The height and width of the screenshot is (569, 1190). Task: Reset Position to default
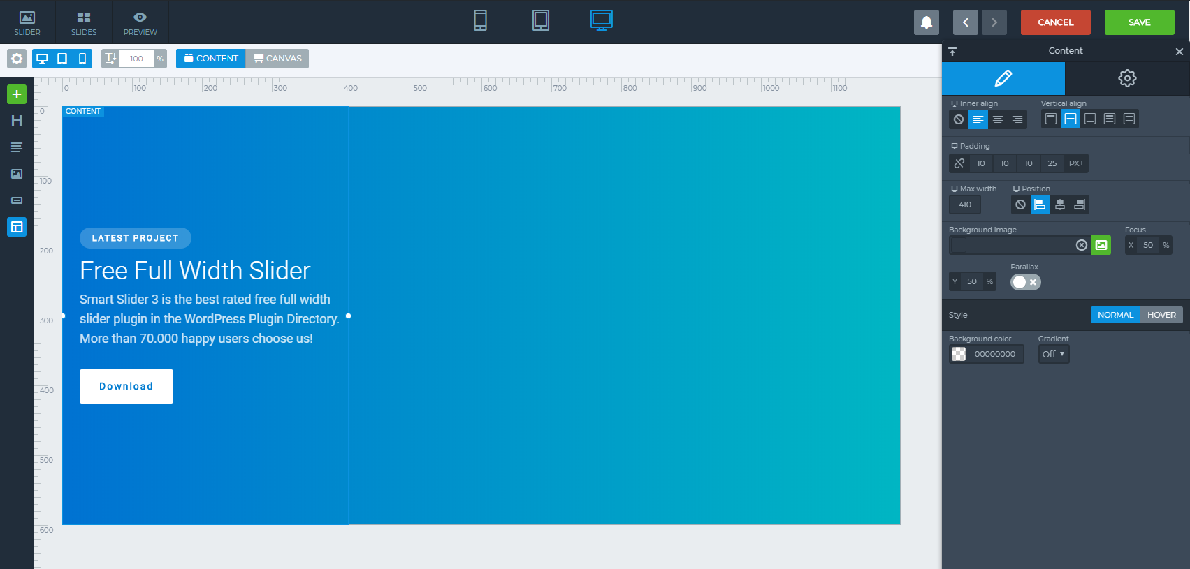pos(1021,205)
